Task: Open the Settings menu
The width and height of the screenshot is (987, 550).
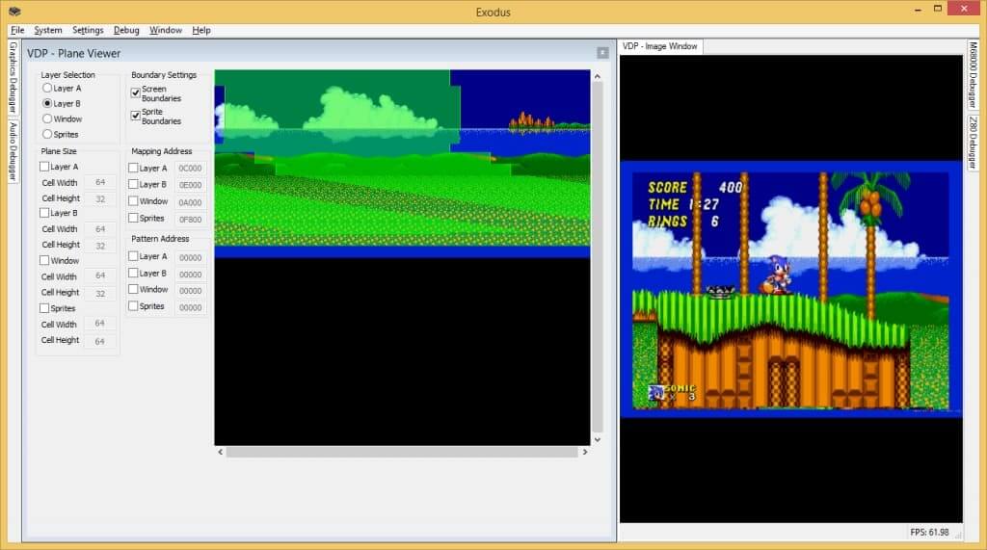Action: [88, 30]
